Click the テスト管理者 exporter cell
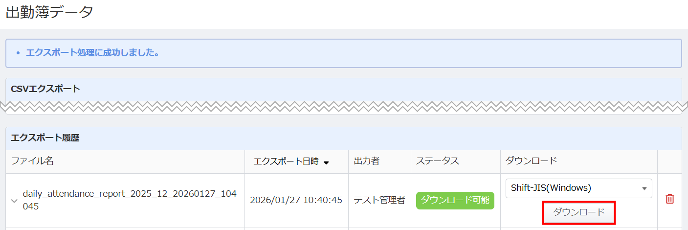 [x=379, y=200]
